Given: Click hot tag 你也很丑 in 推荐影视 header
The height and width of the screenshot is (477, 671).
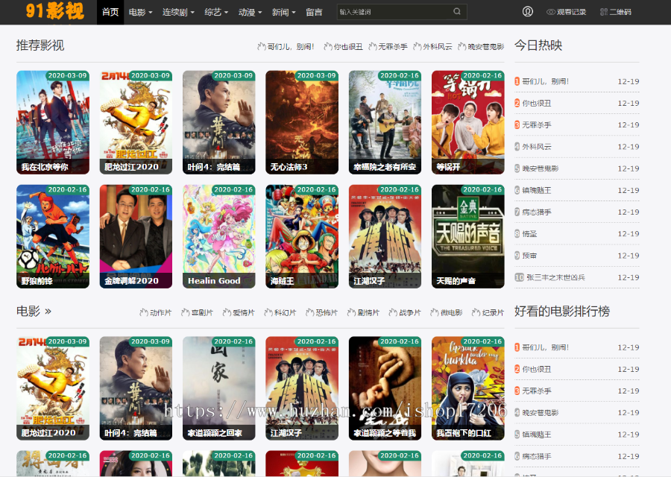Looking at the screenshot, I should coord(343,47).
